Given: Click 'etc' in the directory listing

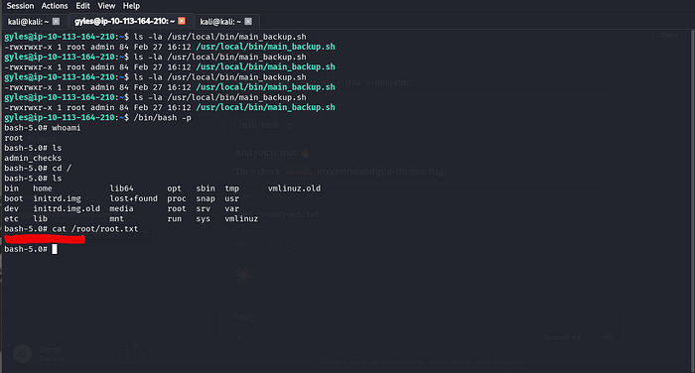Looking at the screenshot, I should [12, 219].
